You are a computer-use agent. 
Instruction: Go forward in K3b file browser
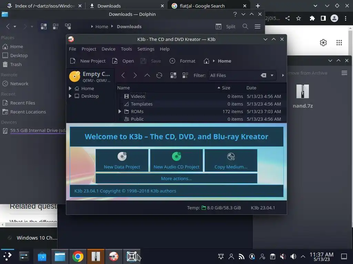[x=135, y=75]
